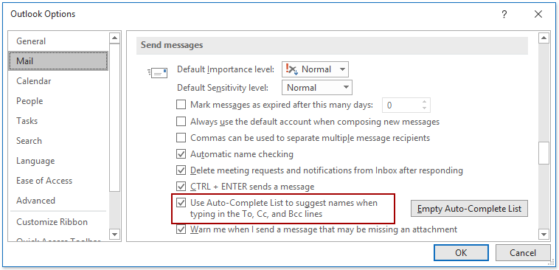559x270 pixels.
Task: Click the sidebar scroll up arrow
Action: coord(114,38)
